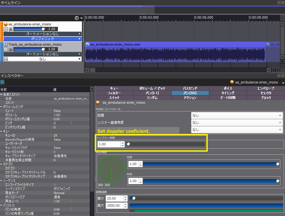This screenshot has width=285, height=216.
Task: Click the waveform icon on se_ambulance-siren_mono.wav clip
Action: 88,44
